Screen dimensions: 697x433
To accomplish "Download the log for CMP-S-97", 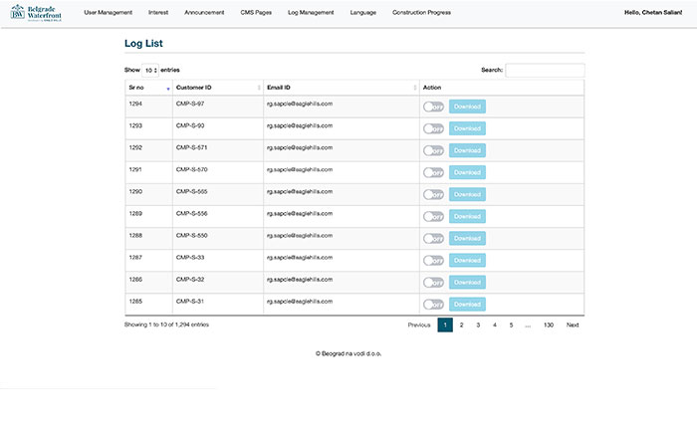I will (467, 107).
